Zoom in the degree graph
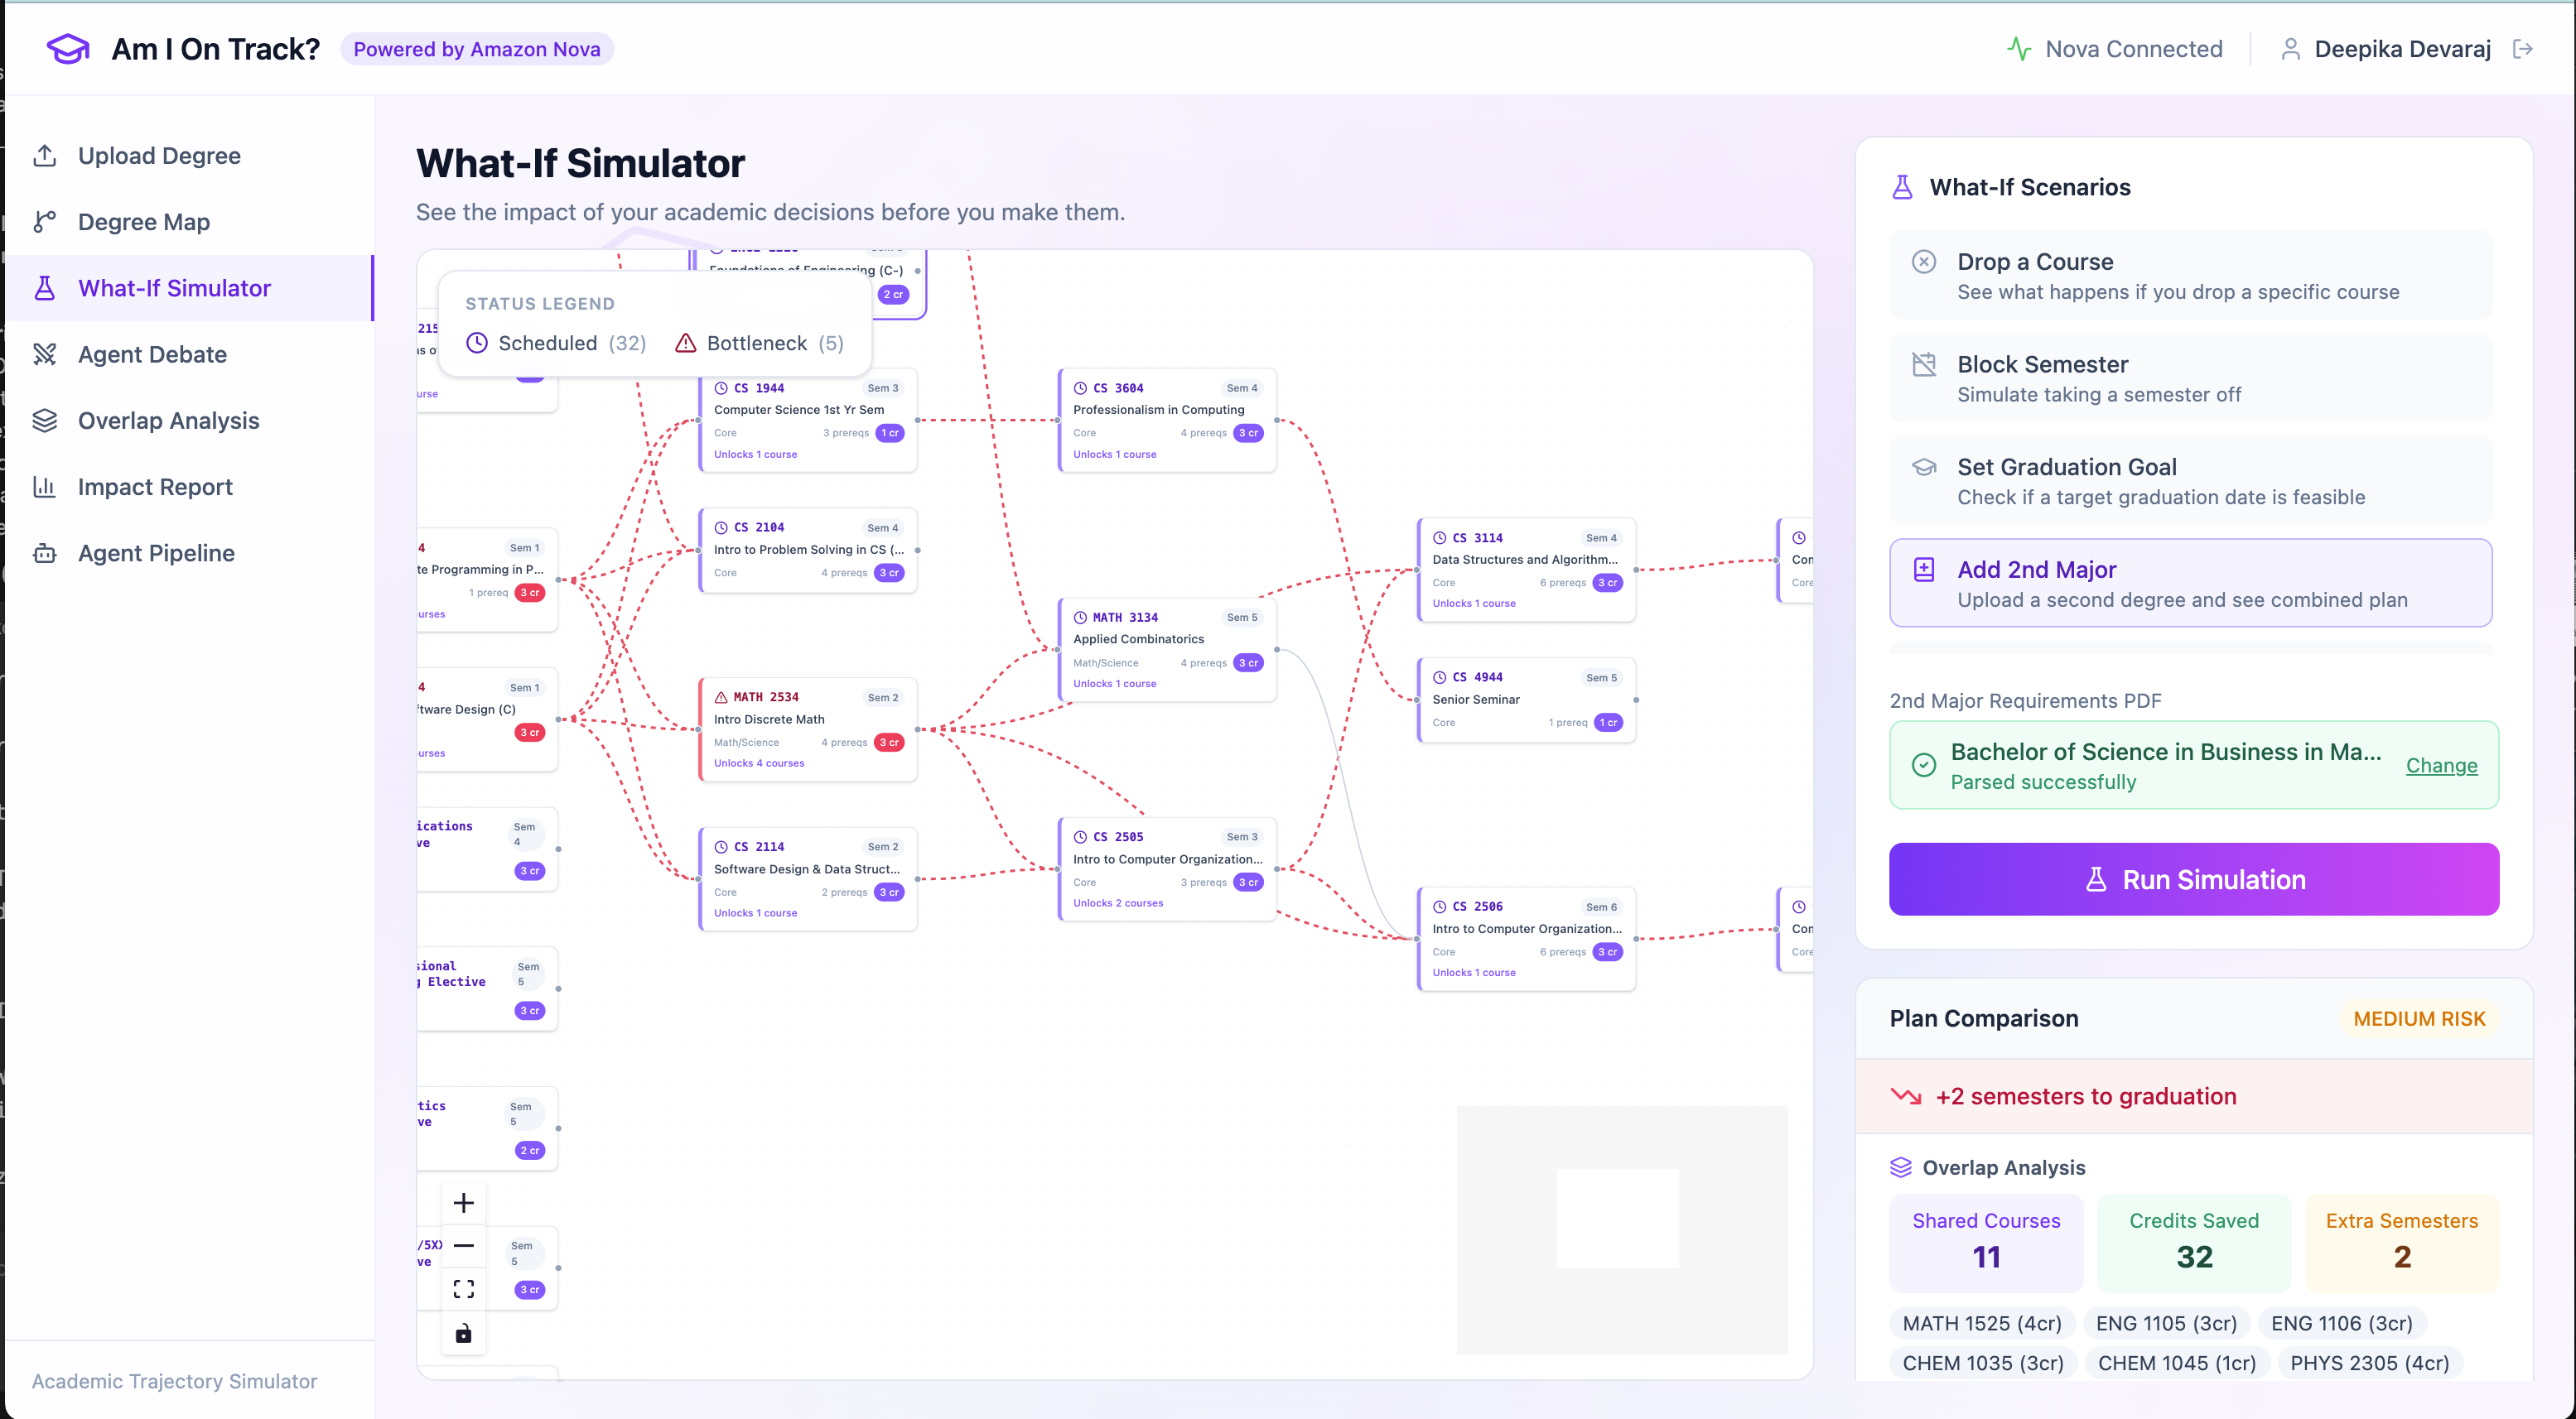Screen dimensions: 2576x1419 pyautogui.click(x=463, y=1203)
